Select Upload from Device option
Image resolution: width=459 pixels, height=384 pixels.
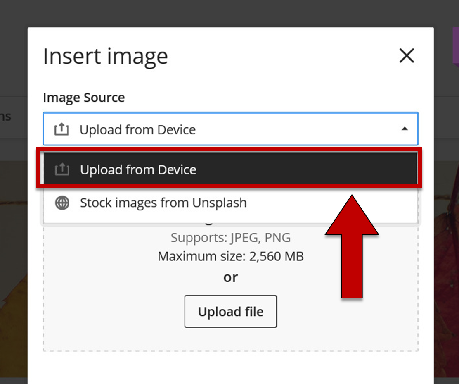231,169
